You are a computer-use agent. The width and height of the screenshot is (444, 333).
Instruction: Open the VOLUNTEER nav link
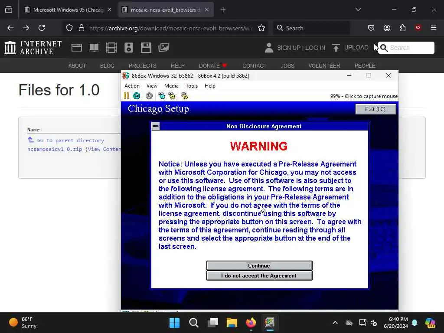pos(324,66)
